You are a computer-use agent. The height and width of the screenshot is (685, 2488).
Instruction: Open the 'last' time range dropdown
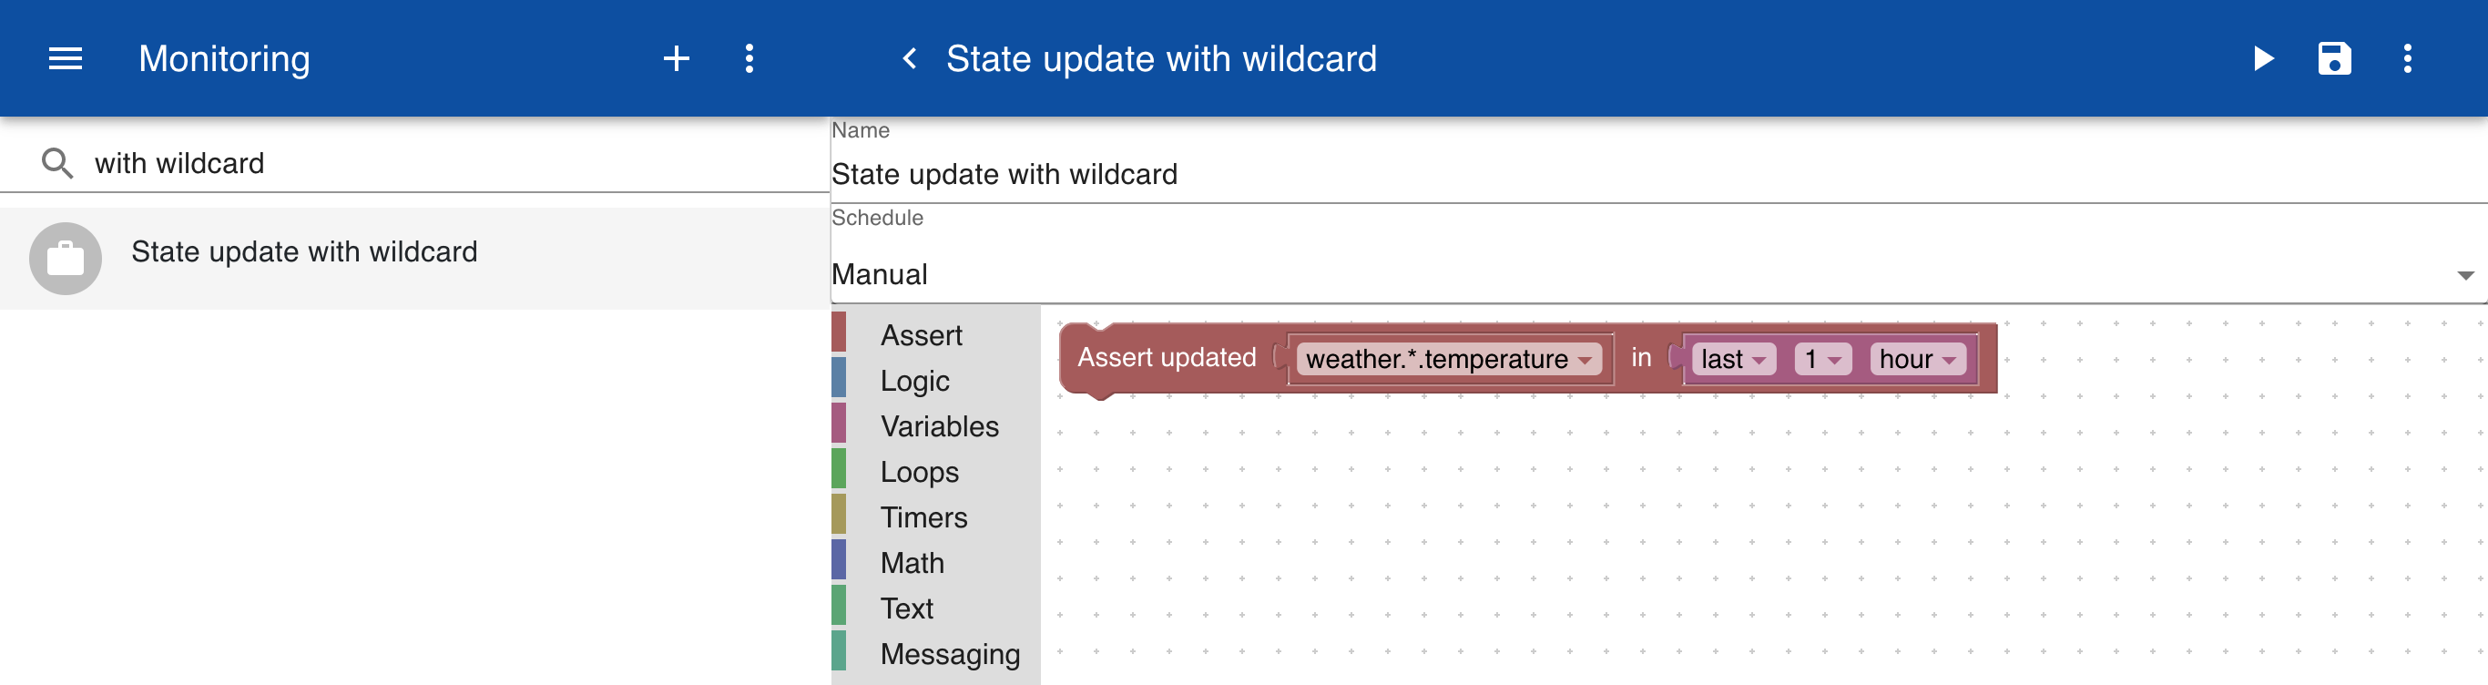1734,360
